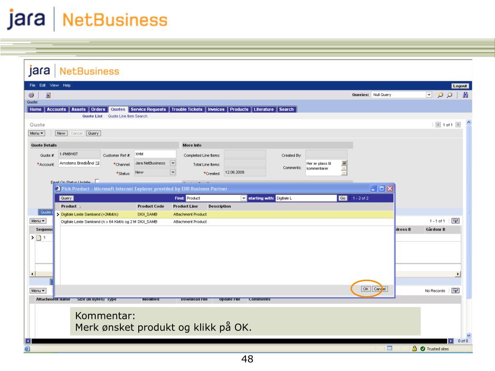Click the Query button in Pick Product

66,198
